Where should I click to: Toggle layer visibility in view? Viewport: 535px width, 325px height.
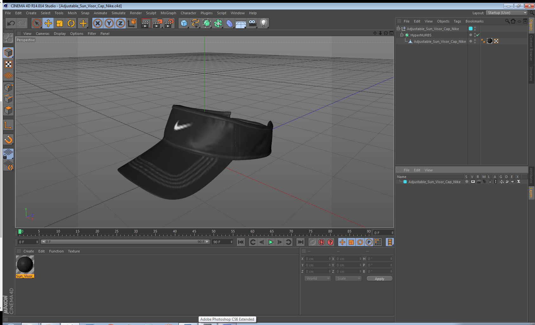click(x=473, y=182)
